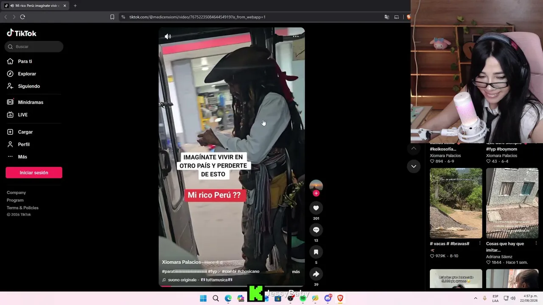Open the creator's profile avatar

[x=316, y=186]
